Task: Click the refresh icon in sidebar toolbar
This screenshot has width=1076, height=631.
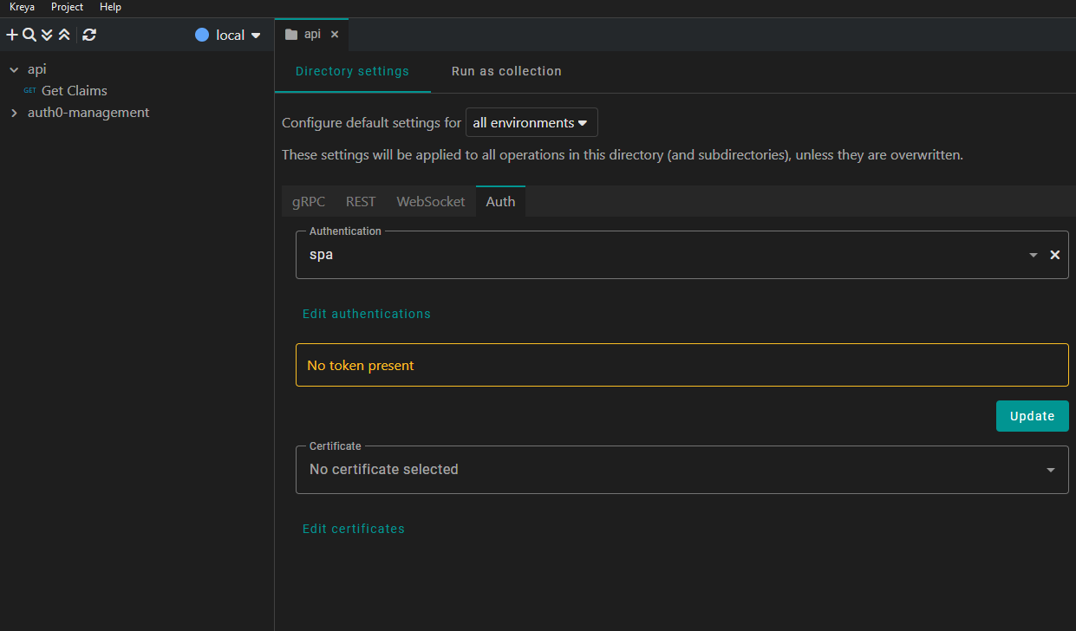Action: (89, 36)
